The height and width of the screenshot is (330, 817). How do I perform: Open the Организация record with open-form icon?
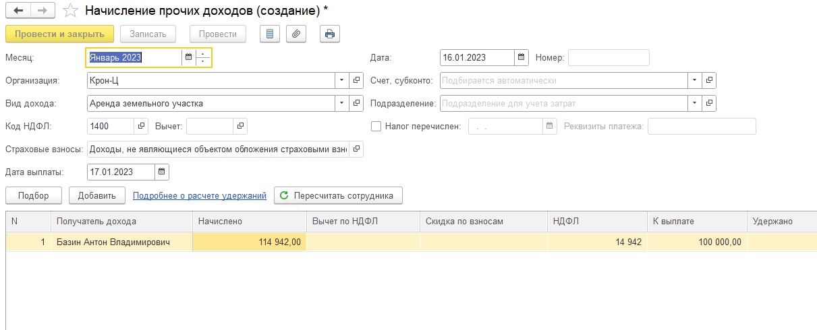click(x=357, y=81)
